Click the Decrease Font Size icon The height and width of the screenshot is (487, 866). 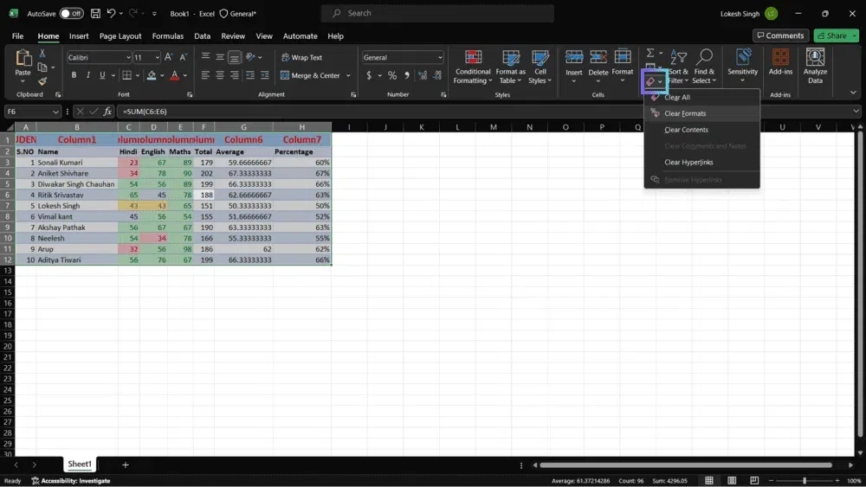coord(184,57)
